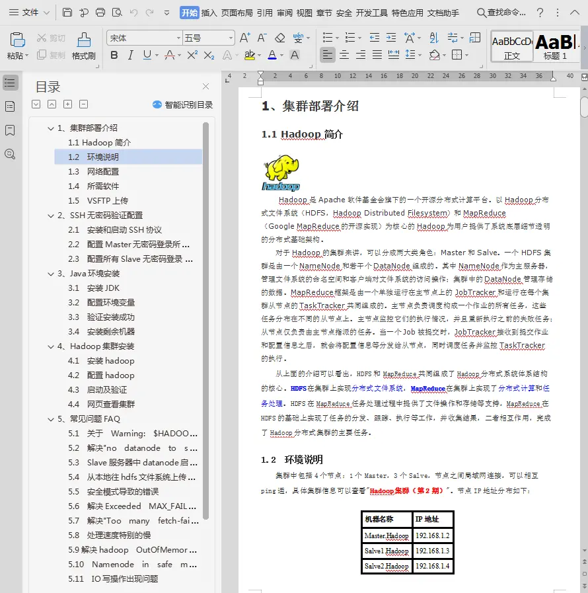Click the clear formatting eraser icon
Image resolution: width=588 pixels, height=593 pixels.
click(279, 38)
